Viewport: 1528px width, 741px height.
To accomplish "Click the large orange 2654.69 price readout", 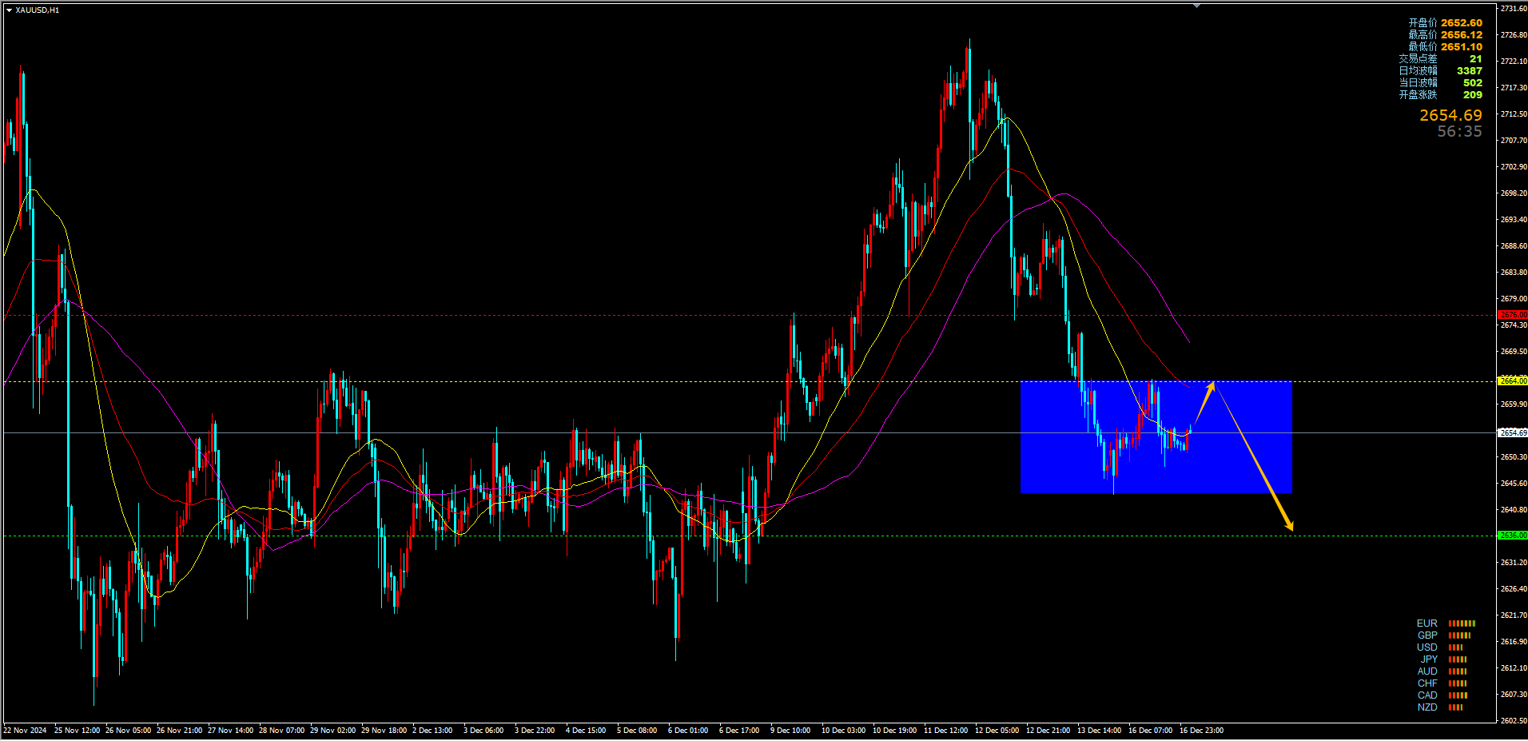I will [1450, 116].
